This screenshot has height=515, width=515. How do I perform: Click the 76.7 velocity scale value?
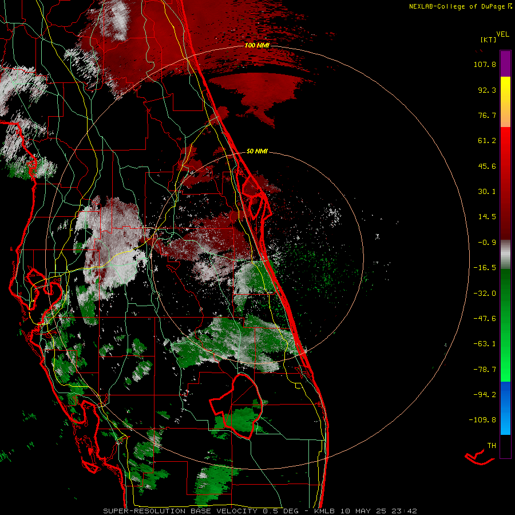pyautogui.click(x=487, y=115)
